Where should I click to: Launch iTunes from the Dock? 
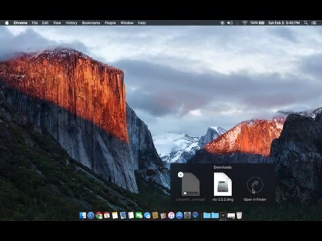coord(171,216)
